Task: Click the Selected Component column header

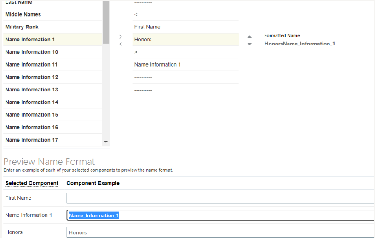Action: (32, 183)
